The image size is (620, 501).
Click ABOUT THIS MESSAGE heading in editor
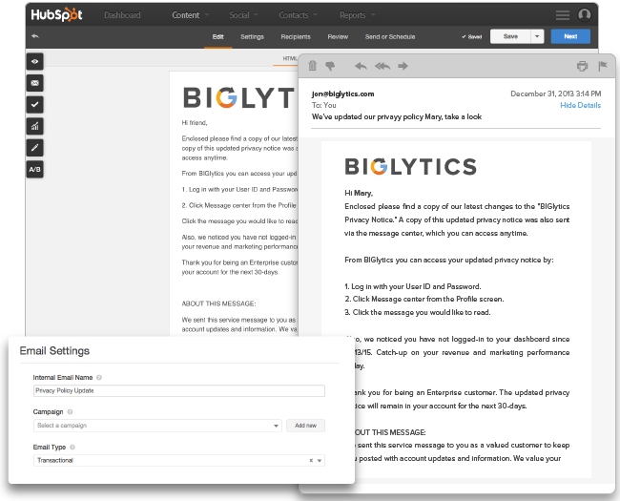[218, 303]
